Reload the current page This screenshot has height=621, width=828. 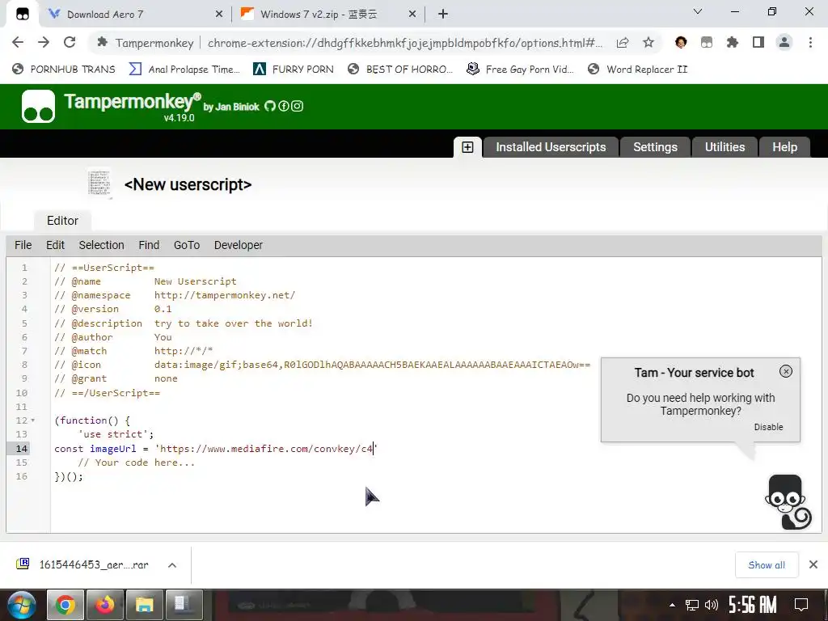click(x=70, y=42)
